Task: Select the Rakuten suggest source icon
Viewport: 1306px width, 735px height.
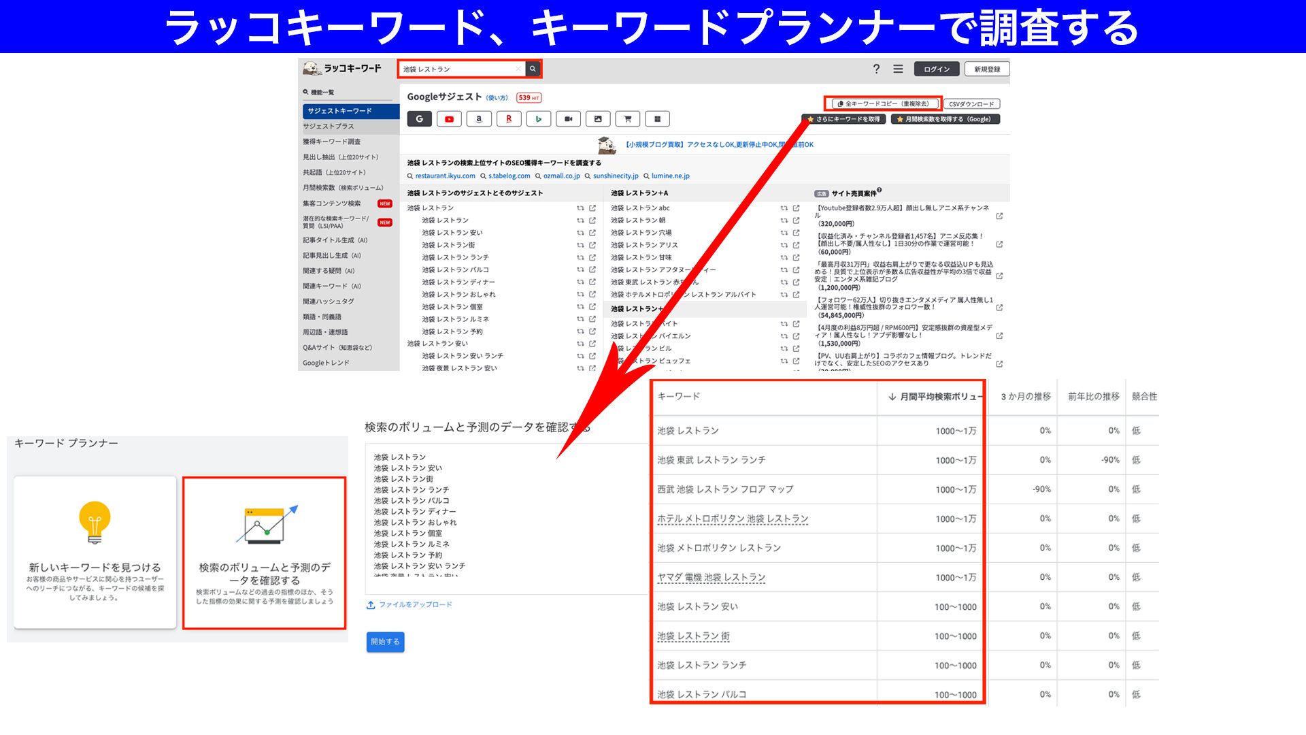Action: [x=509, y=119]
